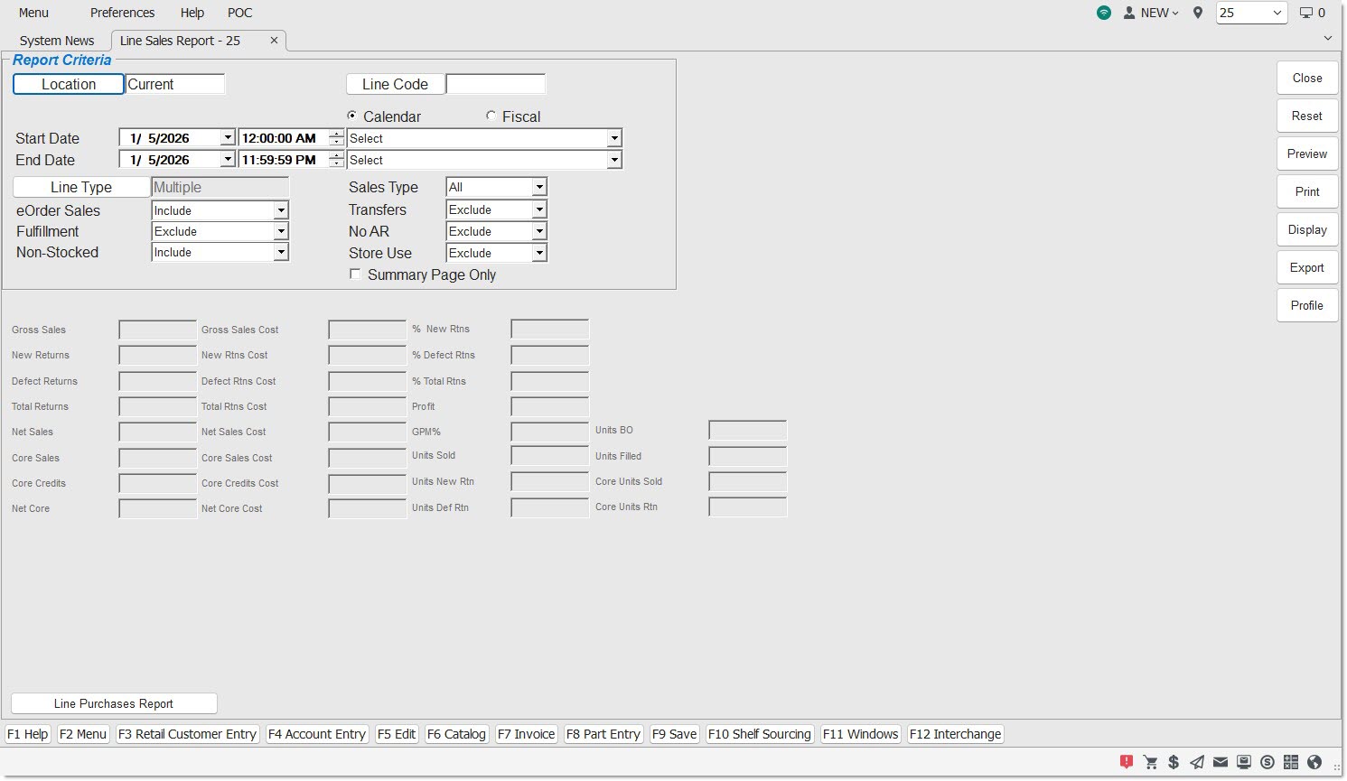Open the eOrder Sales dropdown
The image size is (1347, 781).
[281, 210]
